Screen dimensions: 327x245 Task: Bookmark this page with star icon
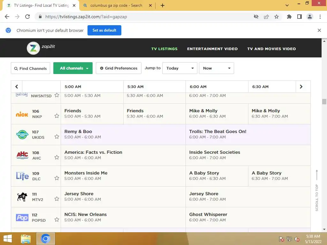pyautogui.click(x=277, y=17)
